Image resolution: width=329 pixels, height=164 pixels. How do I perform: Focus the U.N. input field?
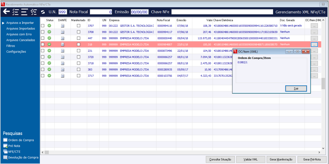pyautogui.click(x=63, y=12)
